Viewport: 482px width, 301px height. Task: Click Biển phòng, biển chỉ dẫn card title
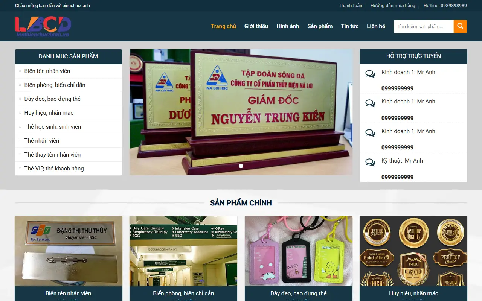click(183, 293)
